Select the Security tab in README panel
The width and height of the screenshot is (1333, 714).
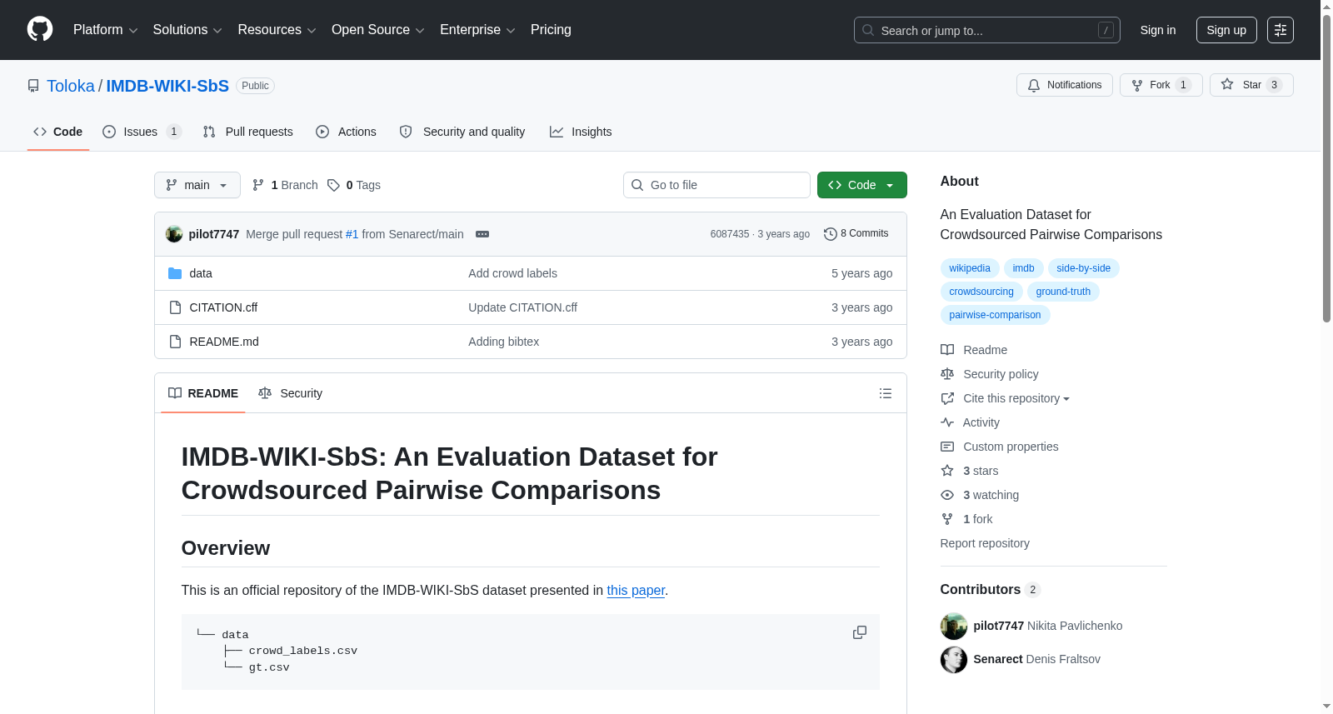[291, 393]
